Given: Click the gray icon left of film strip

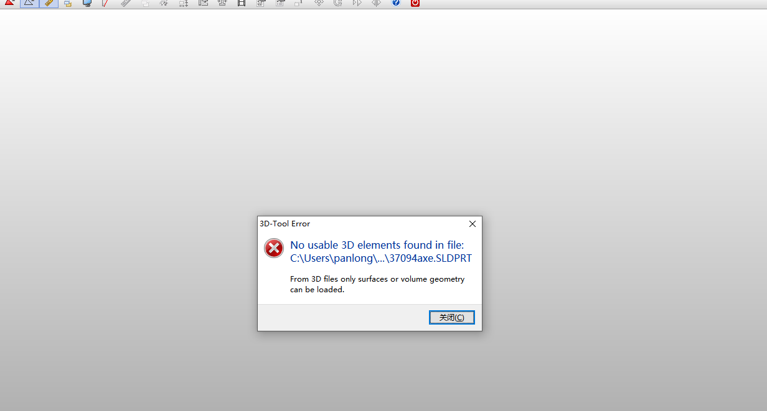Looking at the screenshot, I should [x=222, y=3].
